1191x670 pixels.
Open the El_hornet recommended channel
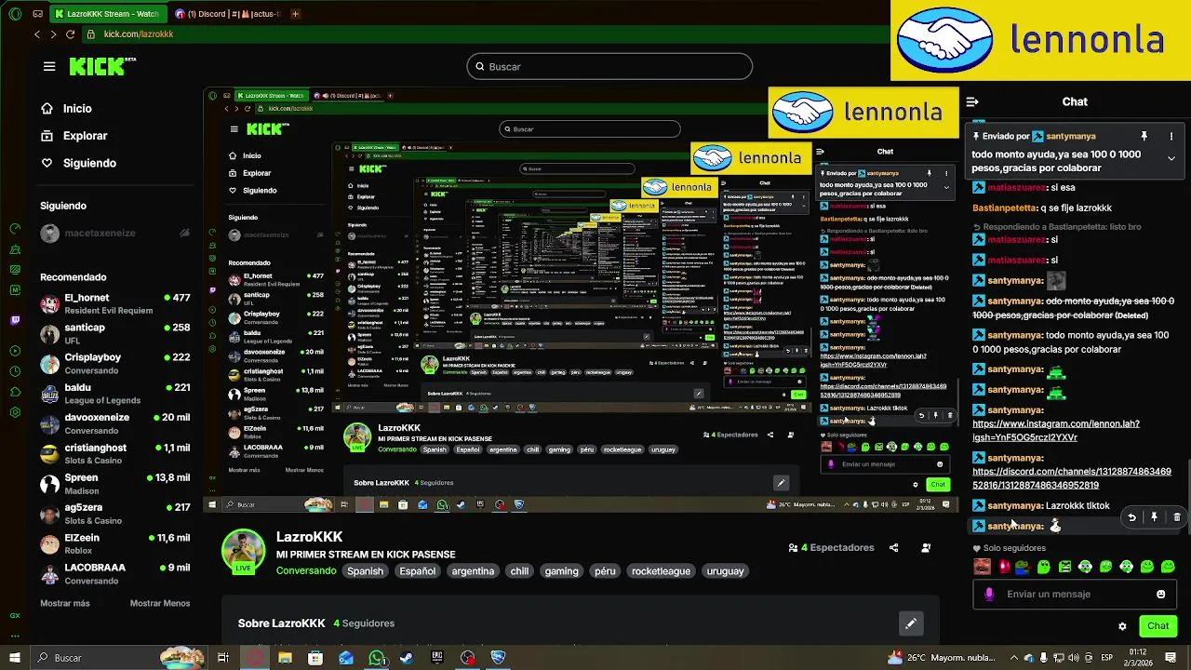(x=115, y=303)
